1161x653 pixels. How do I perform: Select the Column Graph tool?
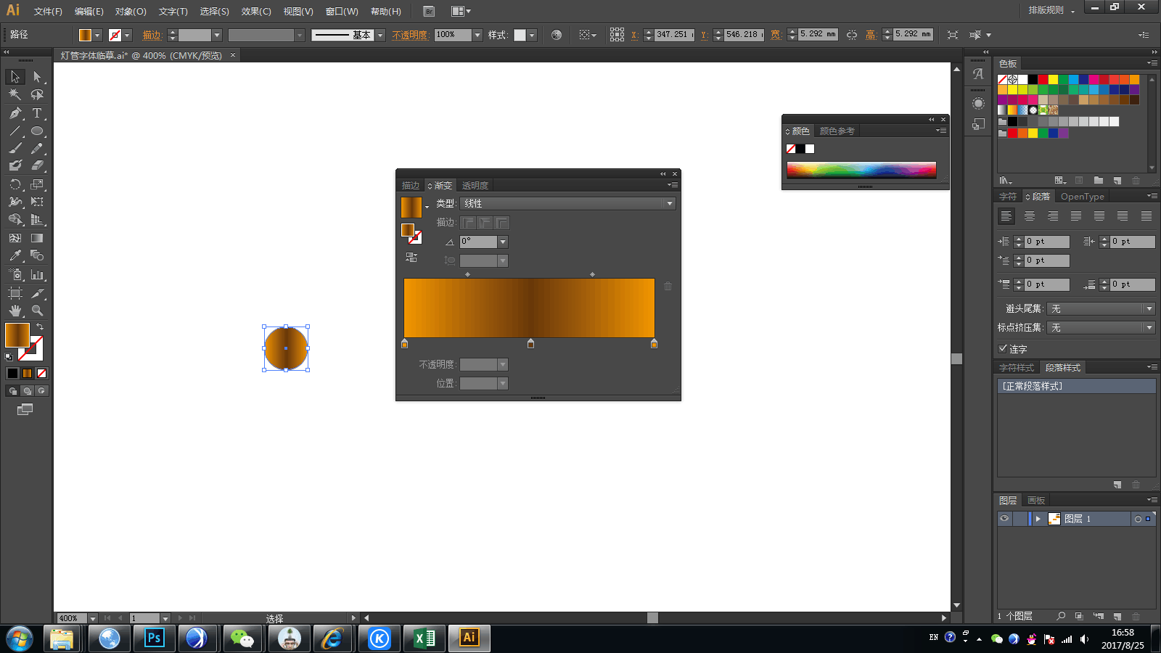(x=37, y=275)
